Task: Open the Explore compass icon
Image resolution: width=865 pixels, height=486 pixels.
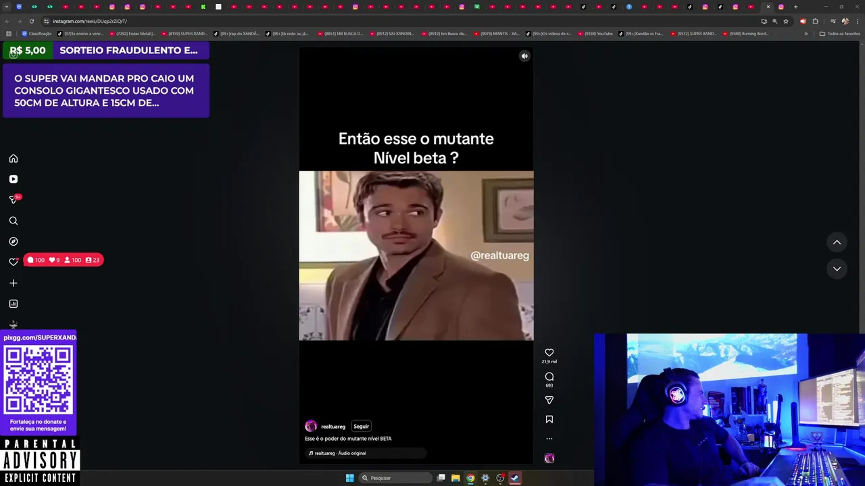Action: click(x=14, y=241)
